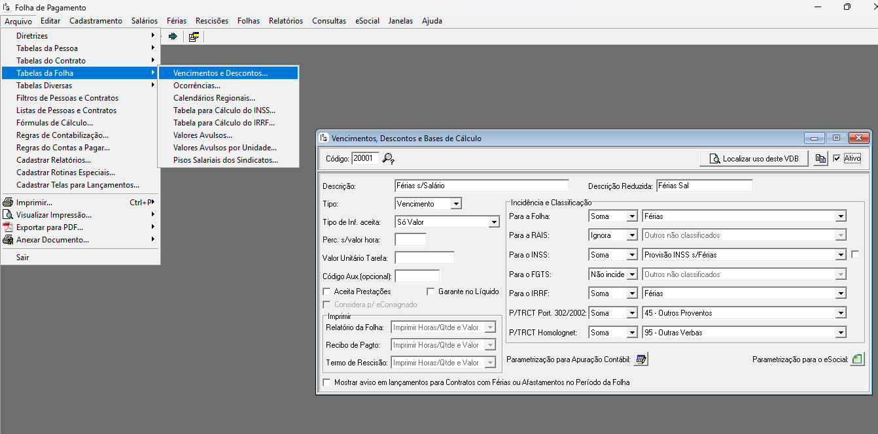Toggle the Mostrar aviso em lançamentos checkbox
This screenshot has height=434, width=878.
tap(327, 382)
